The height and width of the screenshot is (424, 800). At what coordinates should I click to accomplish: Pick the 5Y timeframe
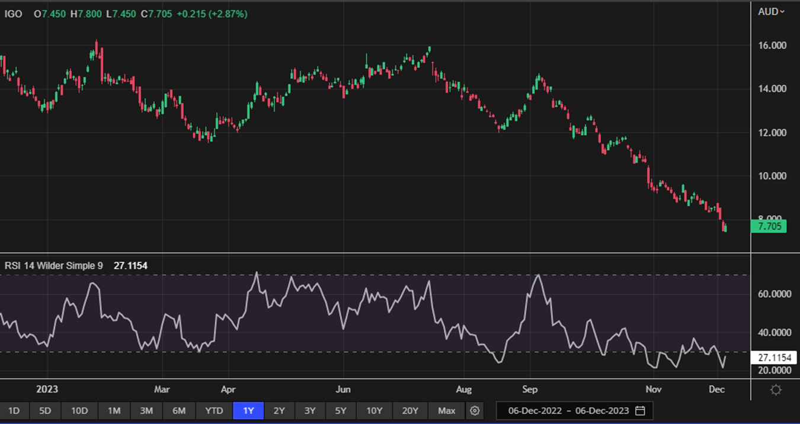pyautogui.click(x=341, y=410)
